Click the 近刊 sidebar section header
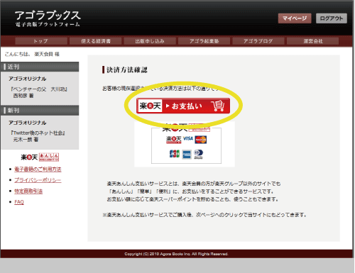The height and width of the screenshot is (273, 355). 40,67
